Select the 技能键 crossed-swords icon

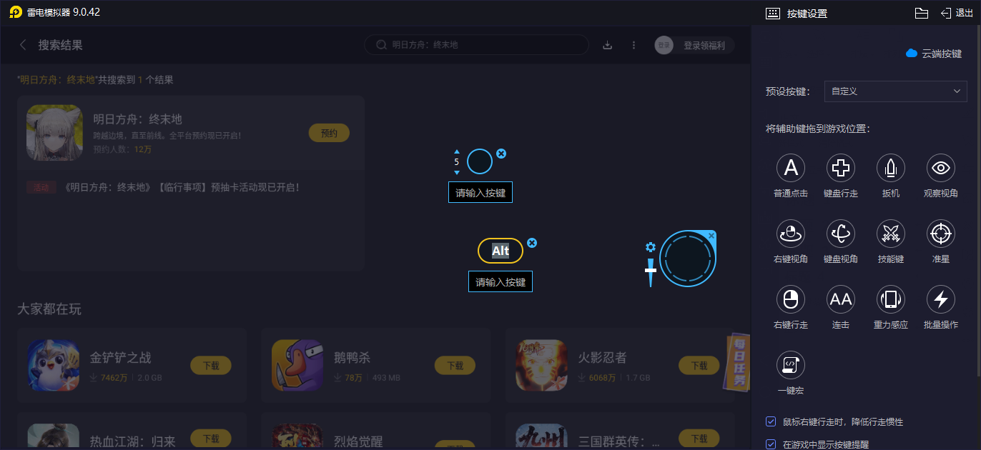click(x=891, y=234)
